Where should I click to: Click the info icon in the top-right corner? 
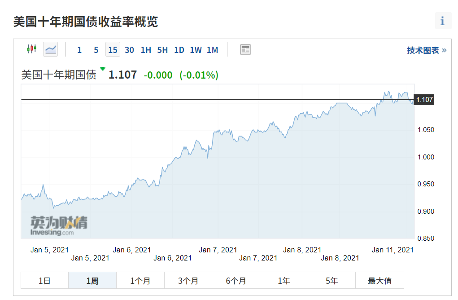[x=443, y=21]
